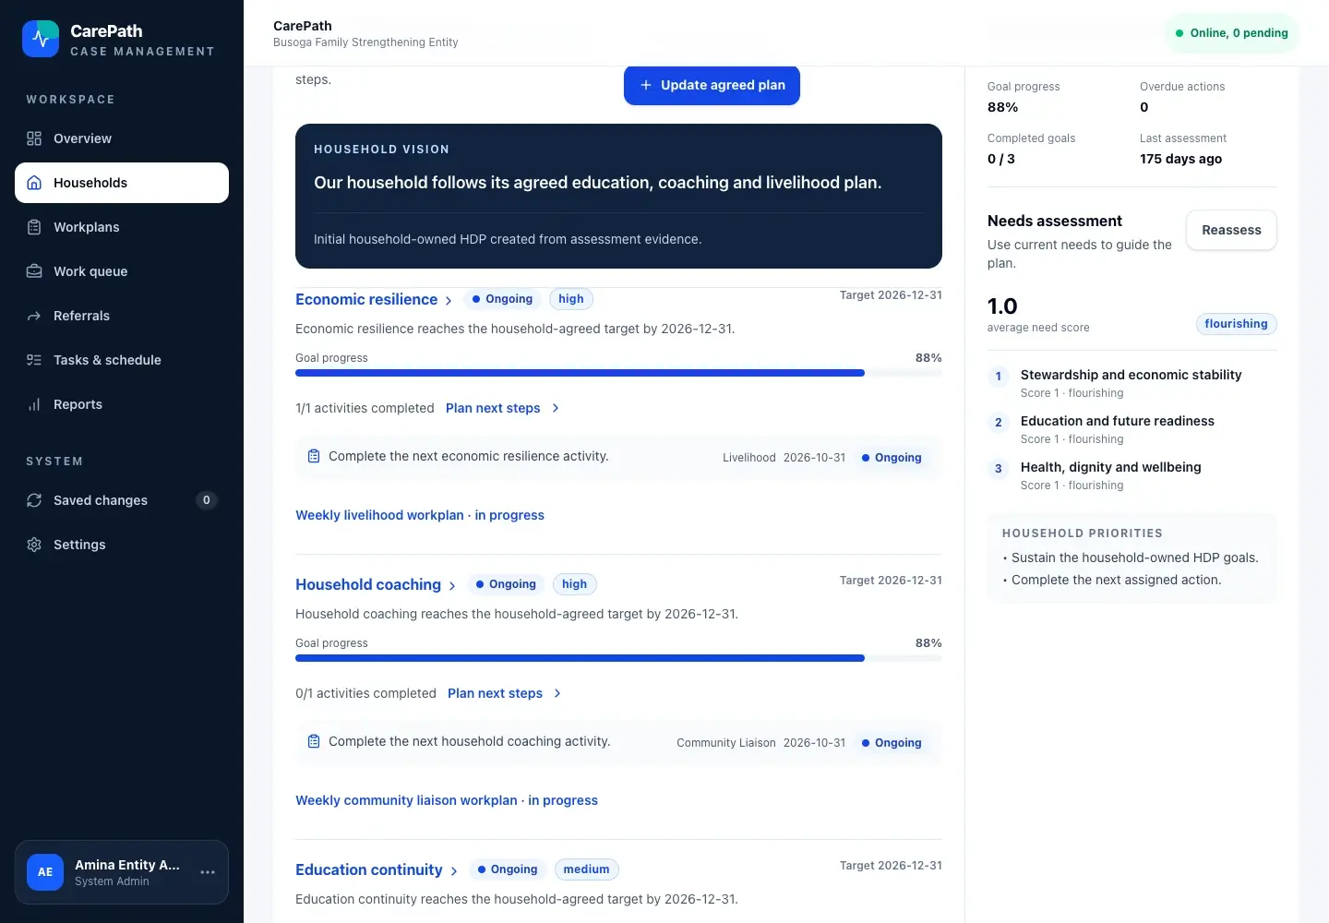The height and width of the screenshot is (923, 1329).
Task: Open Overview in the sidebar
Action: pos(122,138)
